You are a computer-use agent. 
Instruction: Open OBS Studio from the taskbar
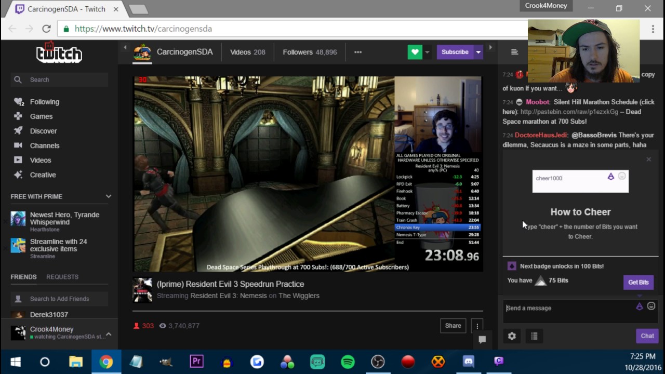point(378,362)
